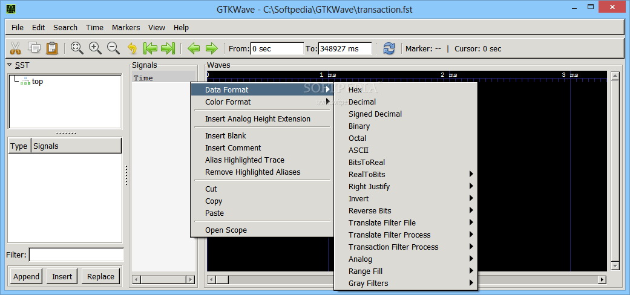Expand the Translate Filter Process submenu
Screen dimensions: 630x295
405,235
